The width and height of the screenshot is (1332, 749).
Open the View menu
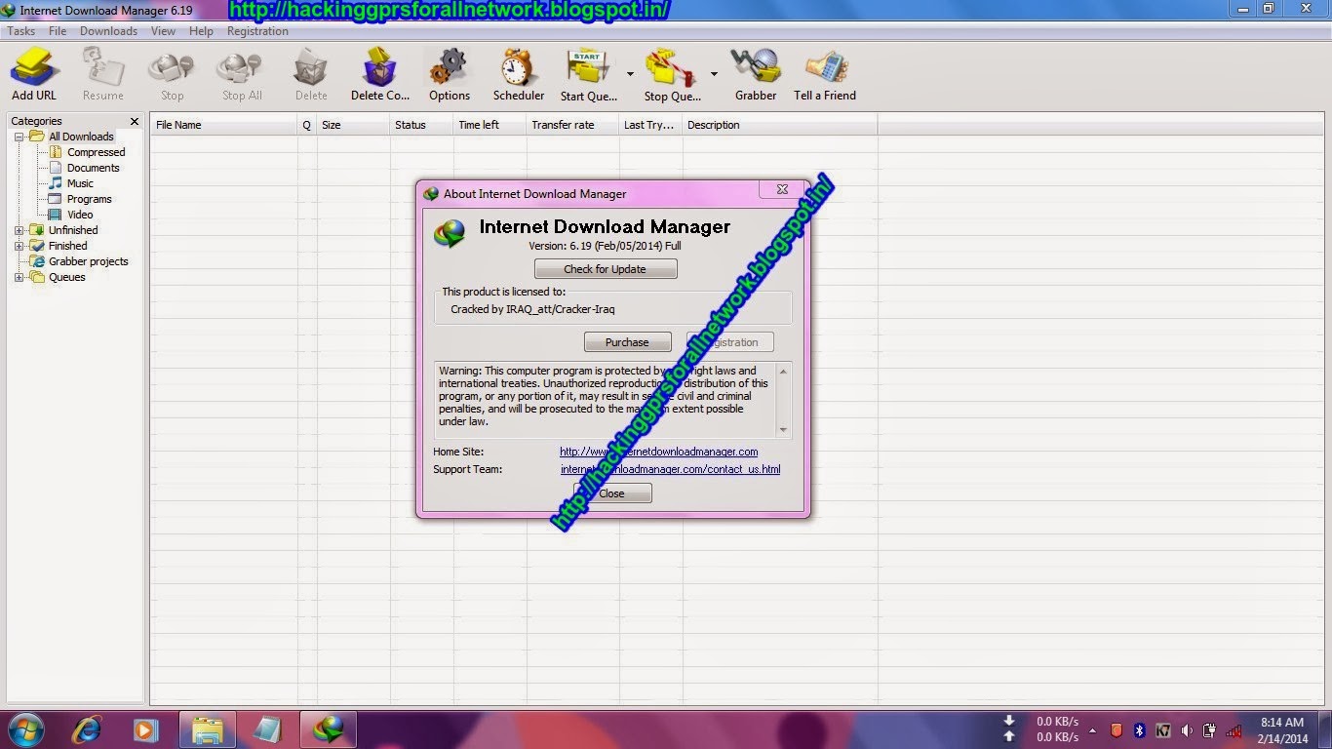(x=163, y=31)
